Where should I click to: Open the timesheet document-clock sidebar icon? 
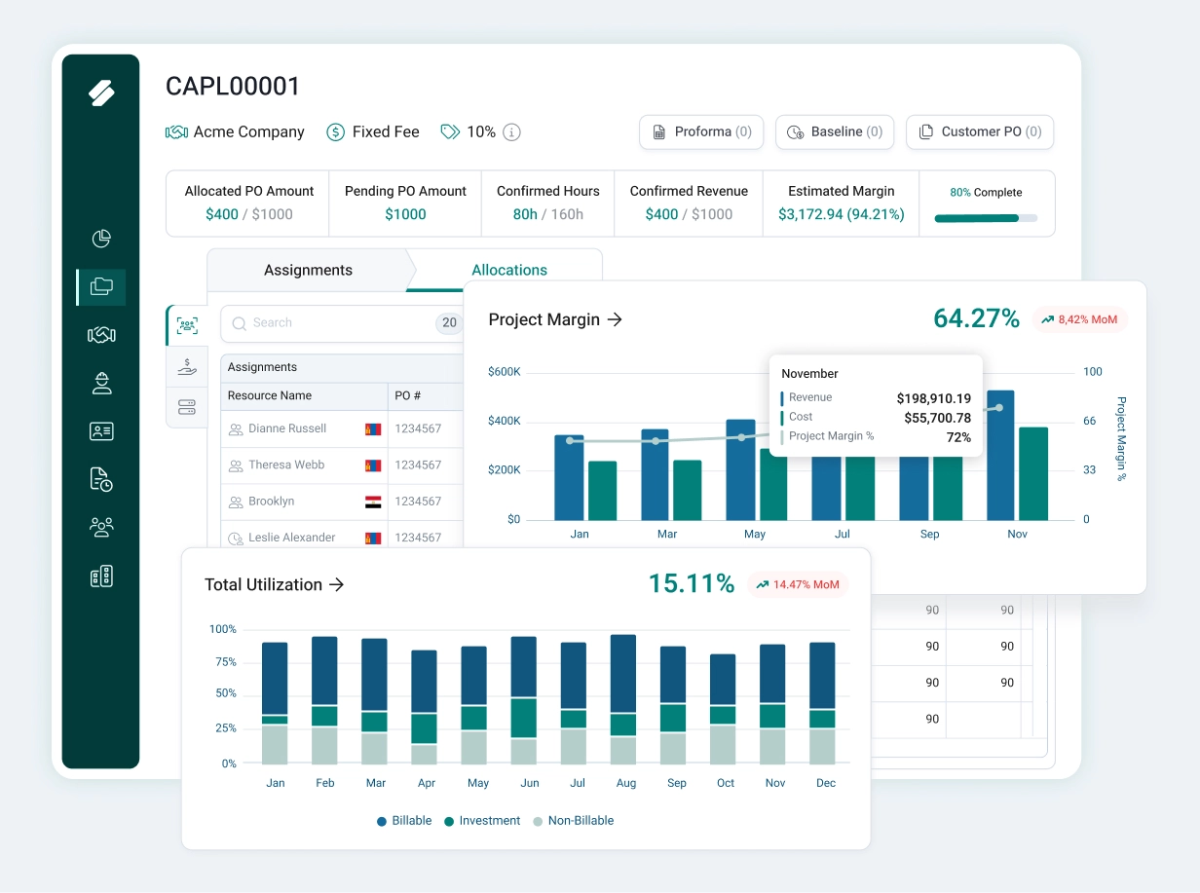[x=101, y=479]
